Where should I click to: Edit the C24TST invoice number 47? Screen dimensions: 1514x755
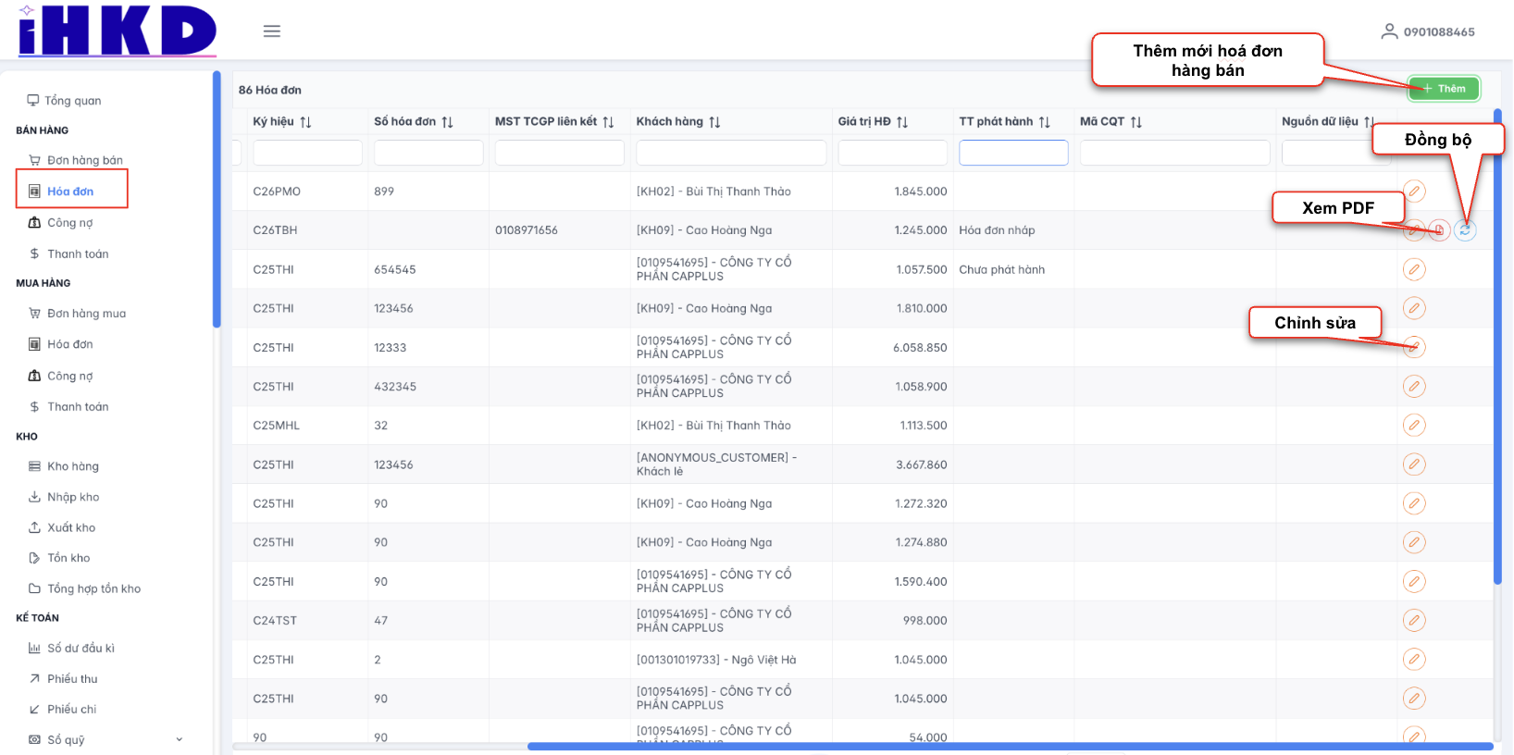pos(1414,621)
